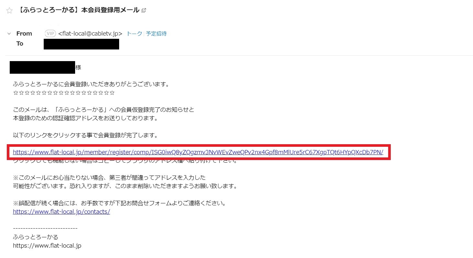Click the 会員登録いただきありがとうございます greeting line

[x=91, y=84]
